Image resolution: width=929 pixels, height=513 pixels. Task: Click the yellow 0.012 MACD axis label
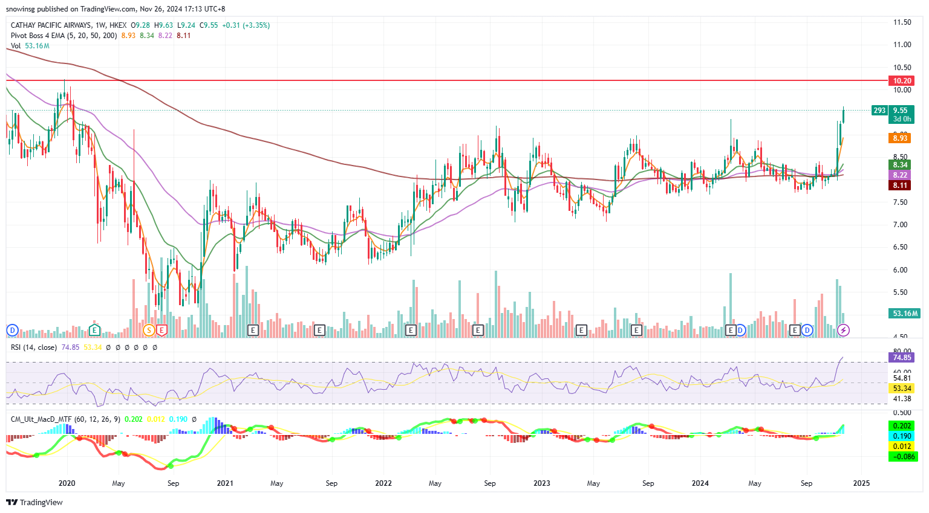(x=902, y=447)
